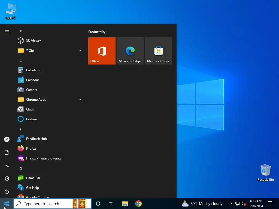Open the Pictures sidebar icon
Viewport: 279px width, 209px height.
(x=7, y=165)
